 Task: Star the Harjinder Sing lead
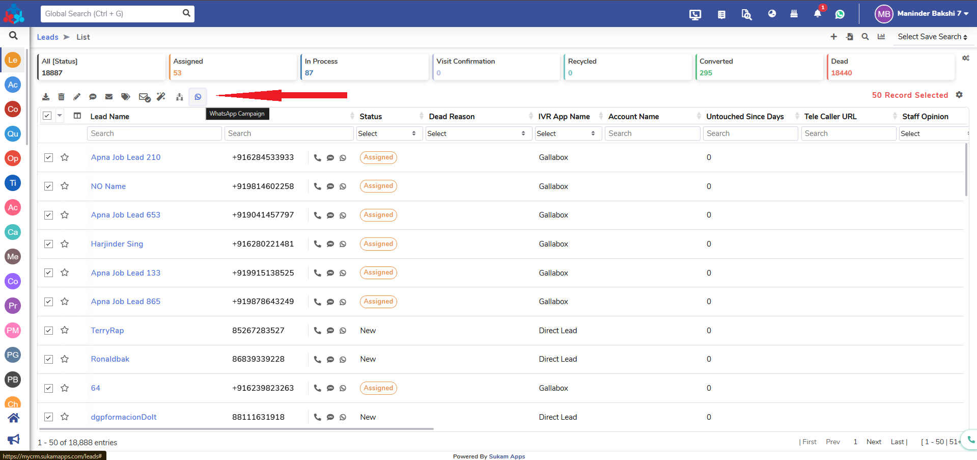[65, 244]
